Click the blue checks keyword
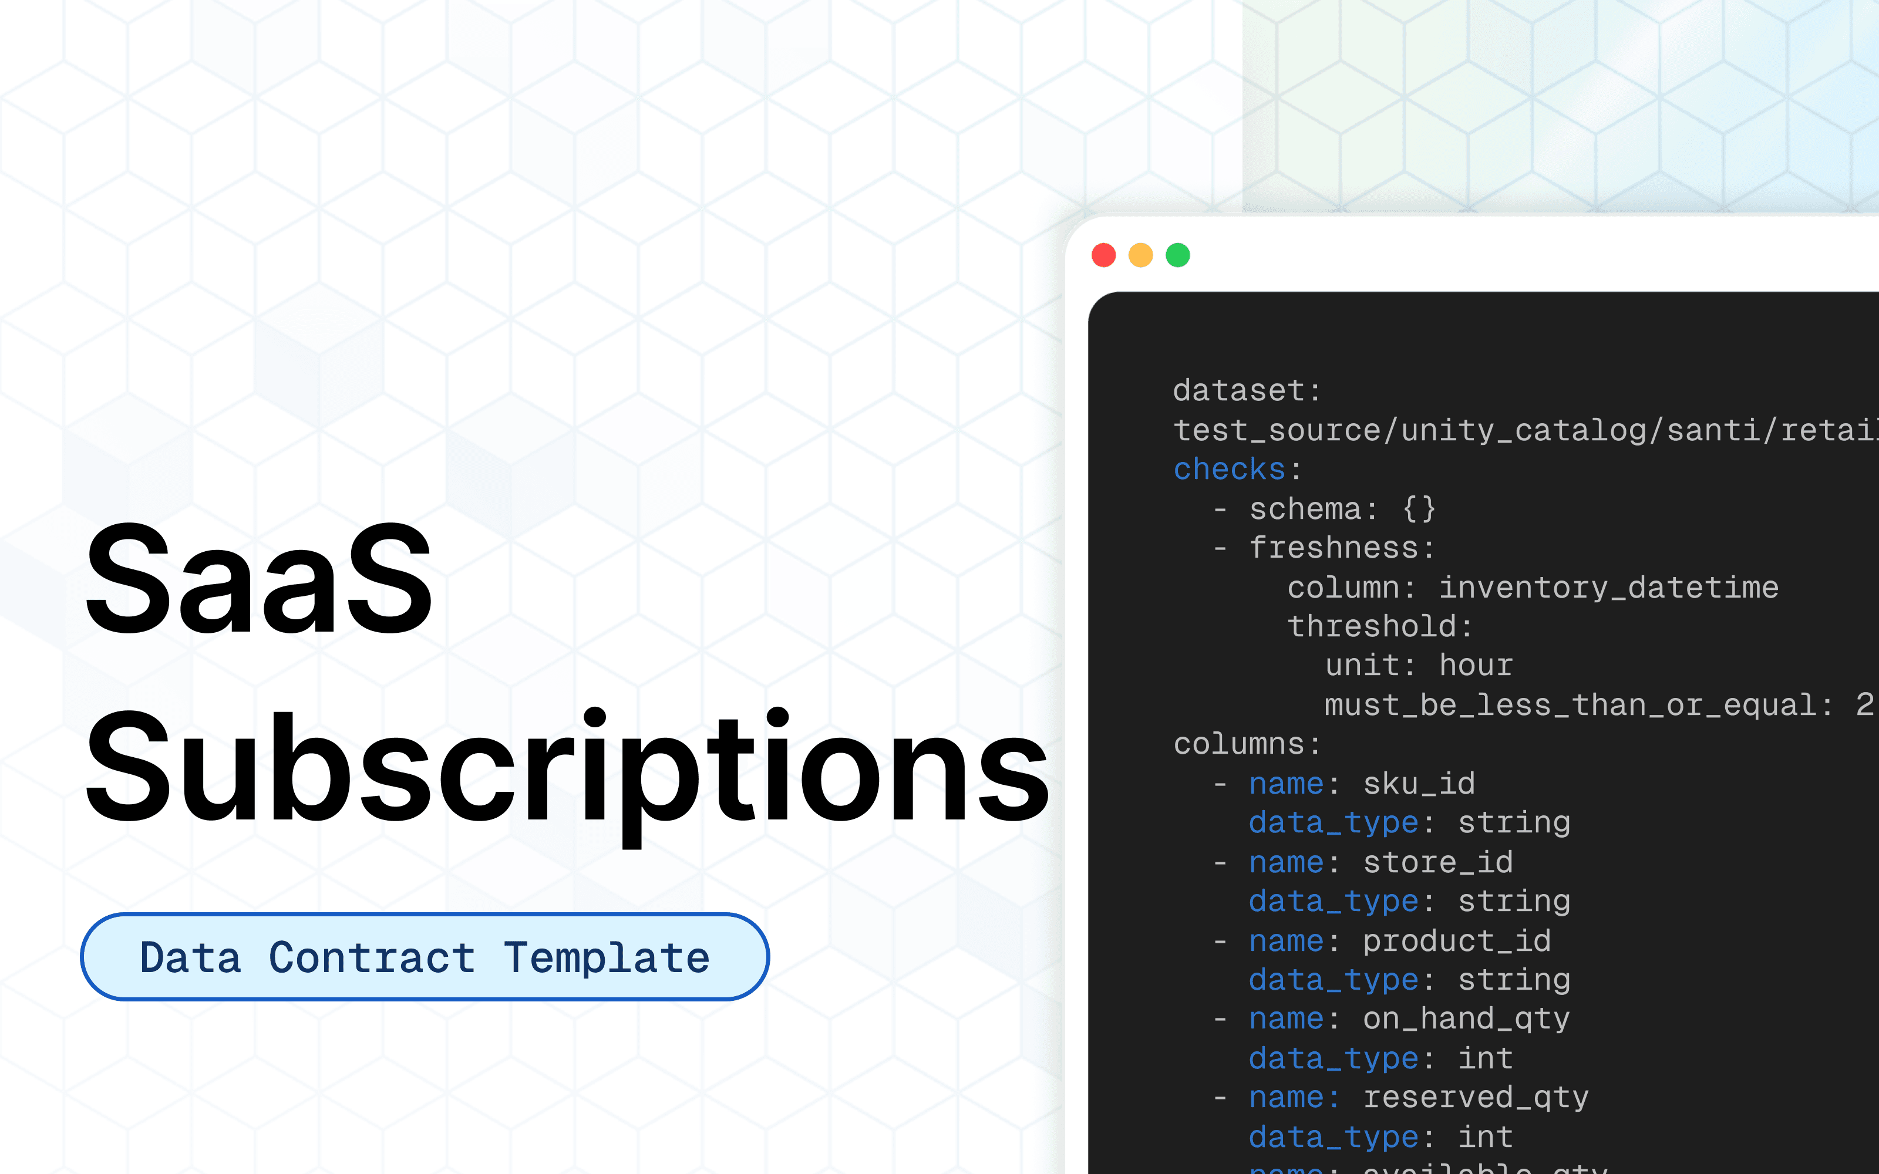This screenshot has width=1879, height=1174. [x=1229, y=469]
